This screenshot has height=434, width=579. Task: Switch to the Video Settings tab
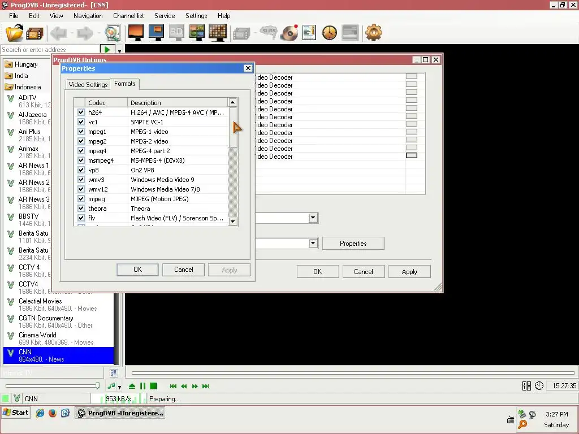pos(88,85)
